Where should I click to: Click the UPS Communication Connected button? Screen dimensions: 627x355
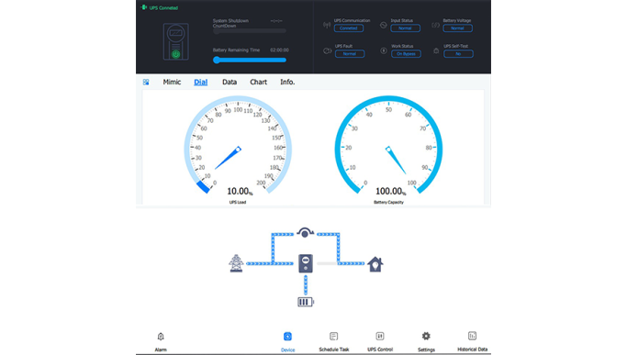(x=349, y=28)
